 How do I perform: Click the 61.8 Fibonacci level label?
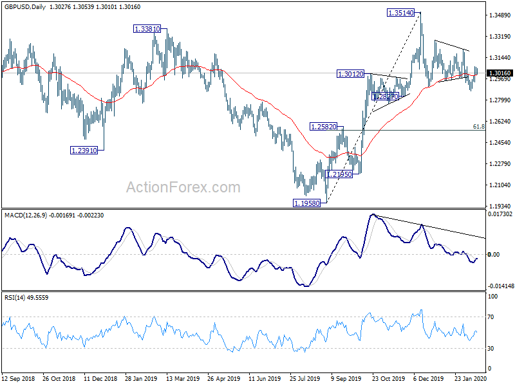pos(479,127)
